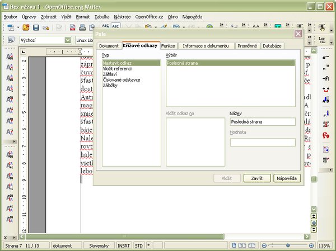Click the red Fo icon in right toolbar

click(x=326, y=135)
